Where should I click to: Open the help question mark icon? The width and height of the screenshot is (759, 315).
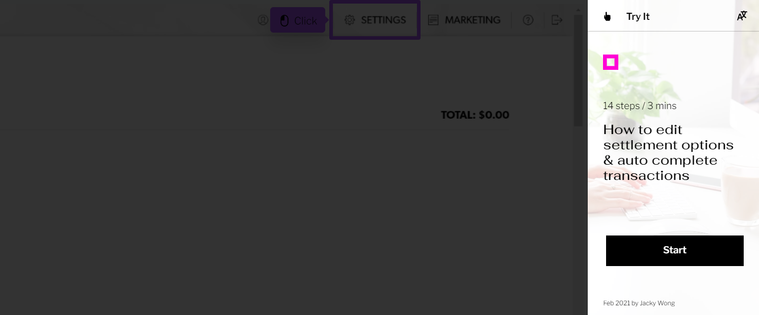point(528,20)
